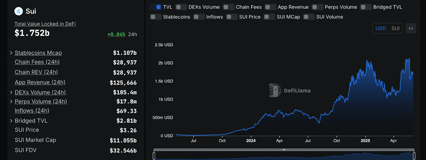
Task: Enable the DEXs Volume toggle
Action: coord(181,7)
